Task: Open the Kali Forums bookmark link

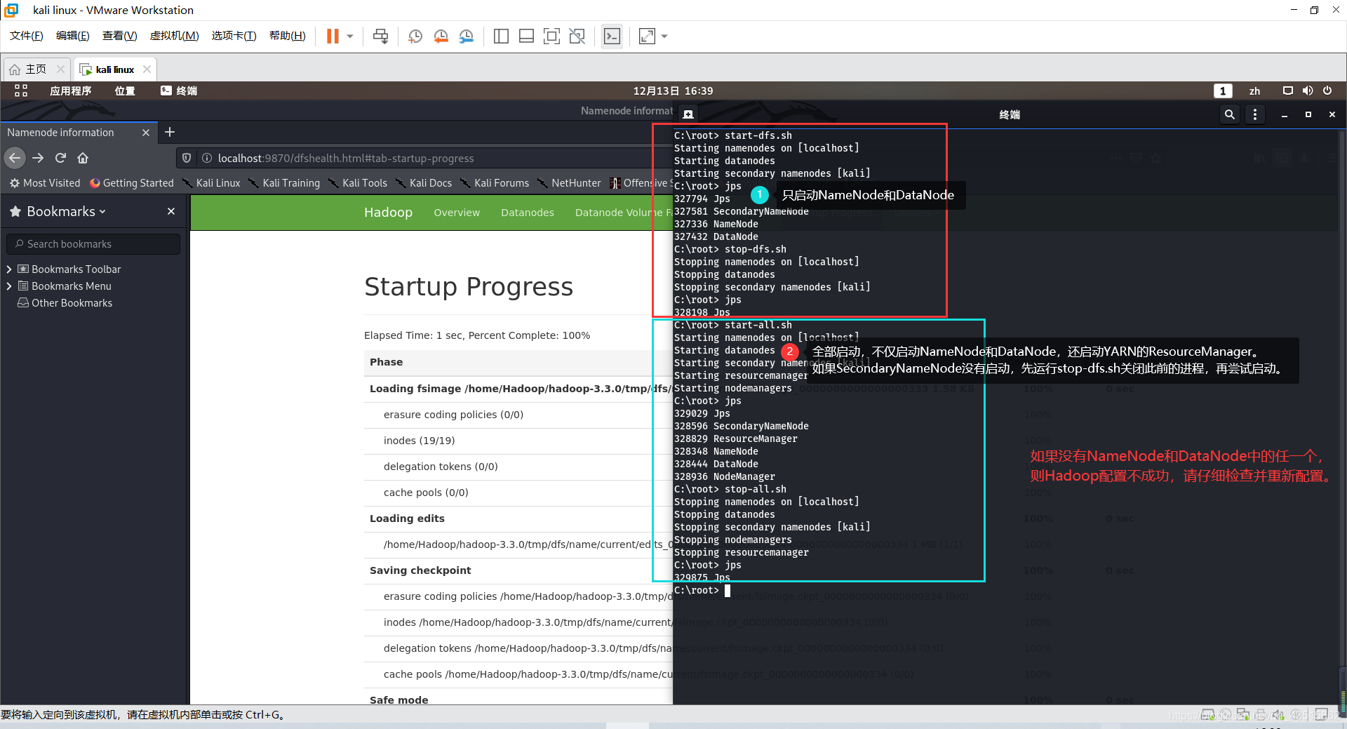Action: (x=502, y=183)
